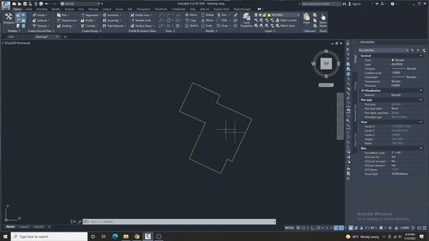Viewport: 429px width, 241px height.
Task: Select the Mirror tool
Action: (x=207, y=20)
